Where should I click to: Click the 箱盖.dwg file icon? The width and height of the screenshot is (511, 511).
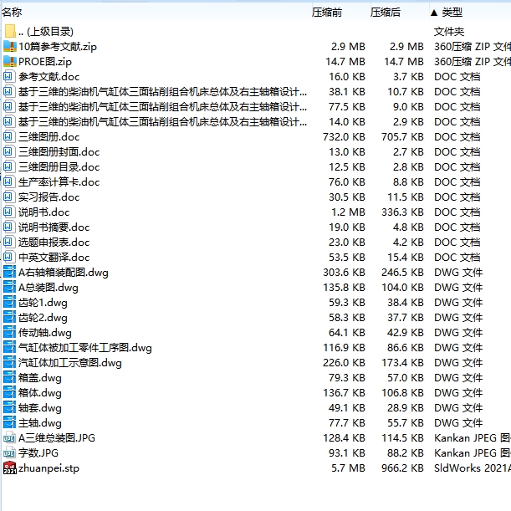point(9,377)
